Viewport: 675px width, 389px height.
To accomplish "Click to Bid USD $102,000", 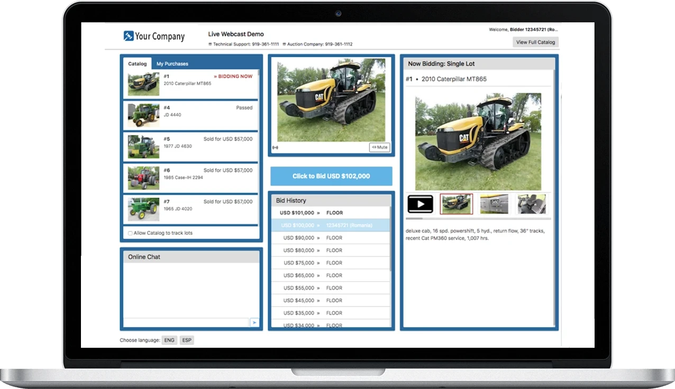I will (331, 176).
